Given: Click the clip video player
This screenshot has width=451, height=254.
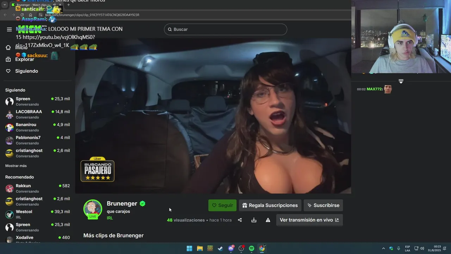Looking at the screenshot, I should tap(213, 116).
